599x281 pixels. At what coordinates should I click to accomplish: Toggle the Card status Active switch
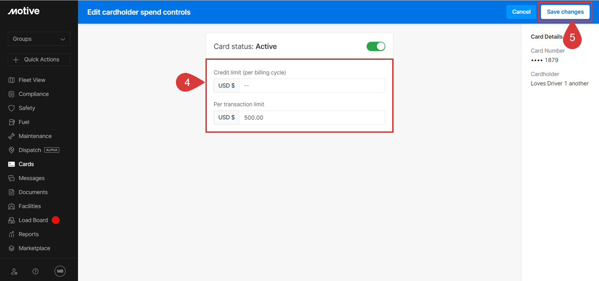click(375, 46)
